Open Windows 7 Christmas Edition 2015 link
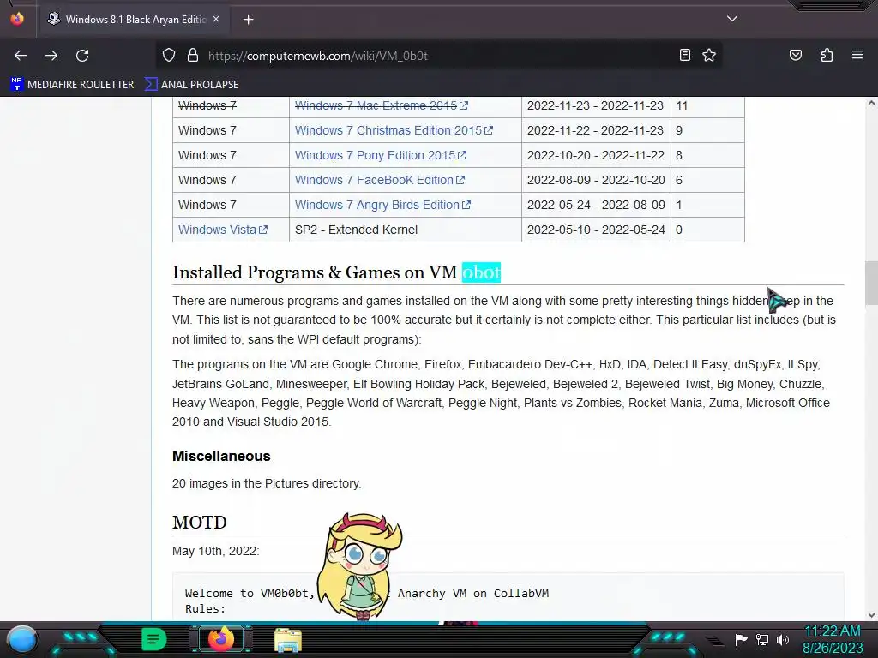Screen dimensions: 878x658 tap(394, 130)
